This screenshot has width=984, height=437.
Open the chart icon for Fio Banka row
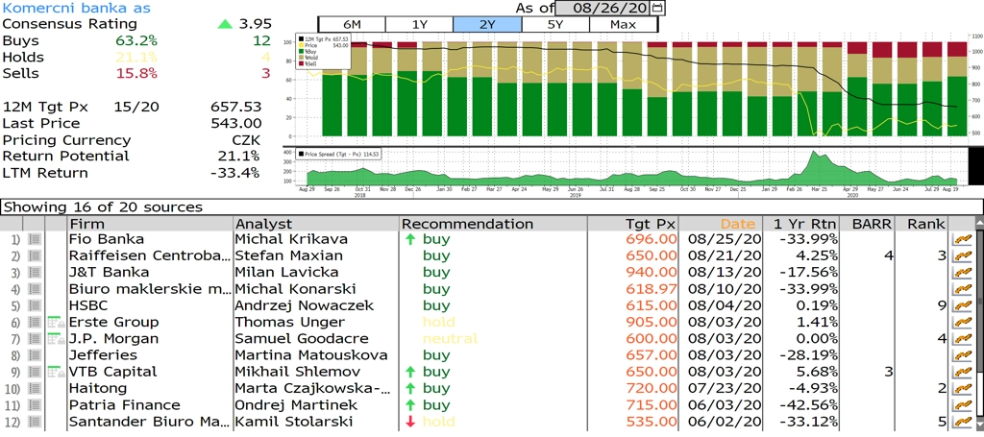click(x=961, y=239)
